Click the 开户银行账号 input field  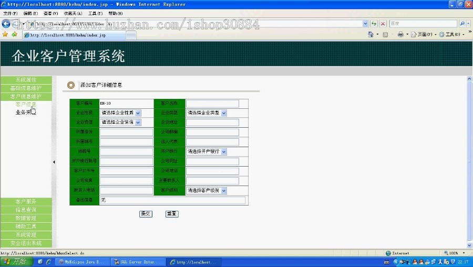click(x=126, y=161)
